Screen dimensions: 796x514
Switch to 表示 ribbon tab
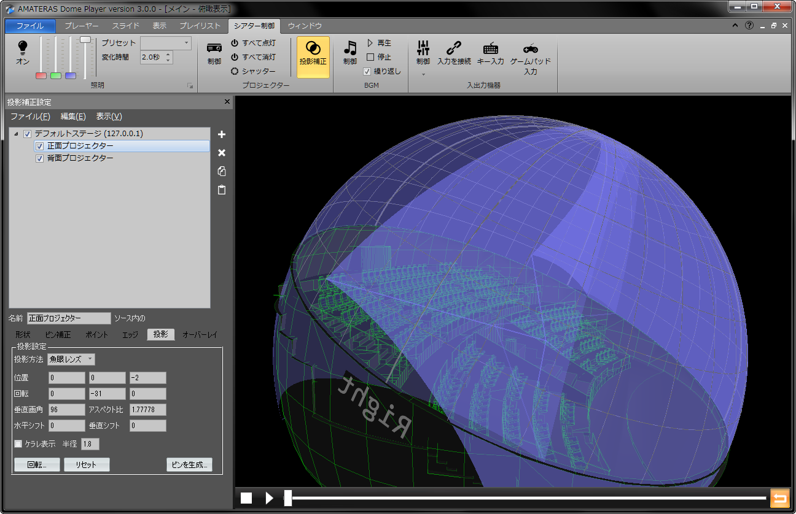160,26
